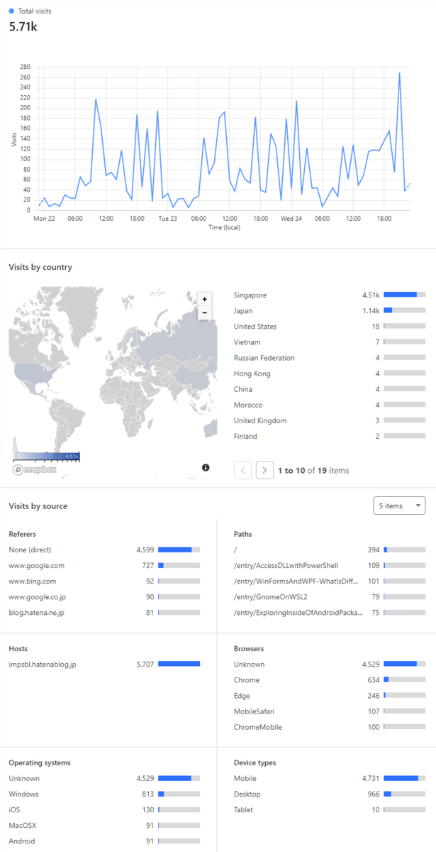Go to previous page of countries
Image resolution: width=436 pixels, height=852 pixels.
point(242,470)
